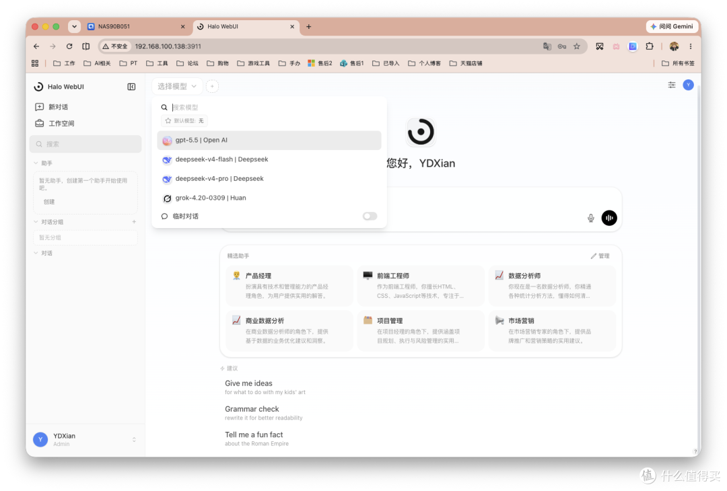
Task: Bookmark this page with star icon
Action: (577, 46)
